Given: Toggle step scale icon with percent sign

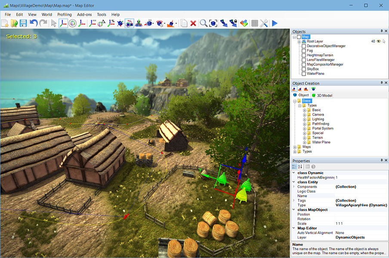Looking at the screenshot, I should pyautogui.click(x=111, y=23).
